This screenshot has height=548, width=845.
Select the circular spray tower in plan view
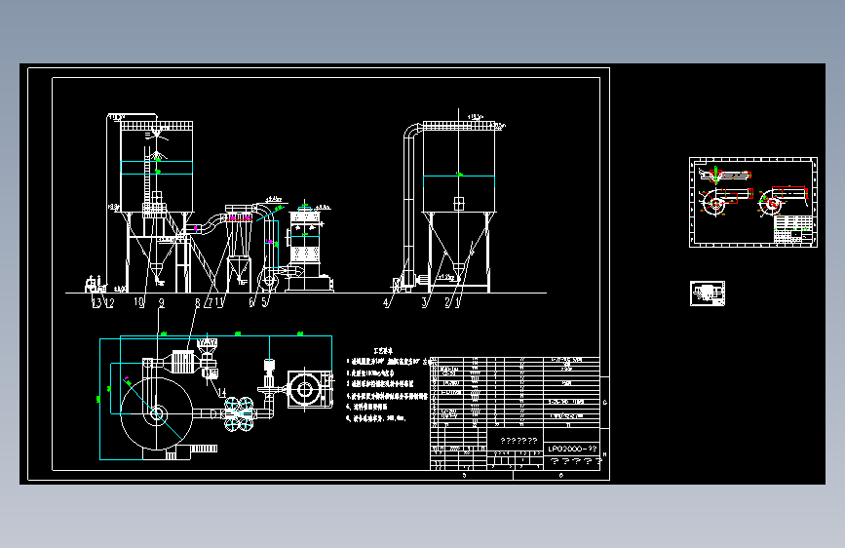coord(156,413)
